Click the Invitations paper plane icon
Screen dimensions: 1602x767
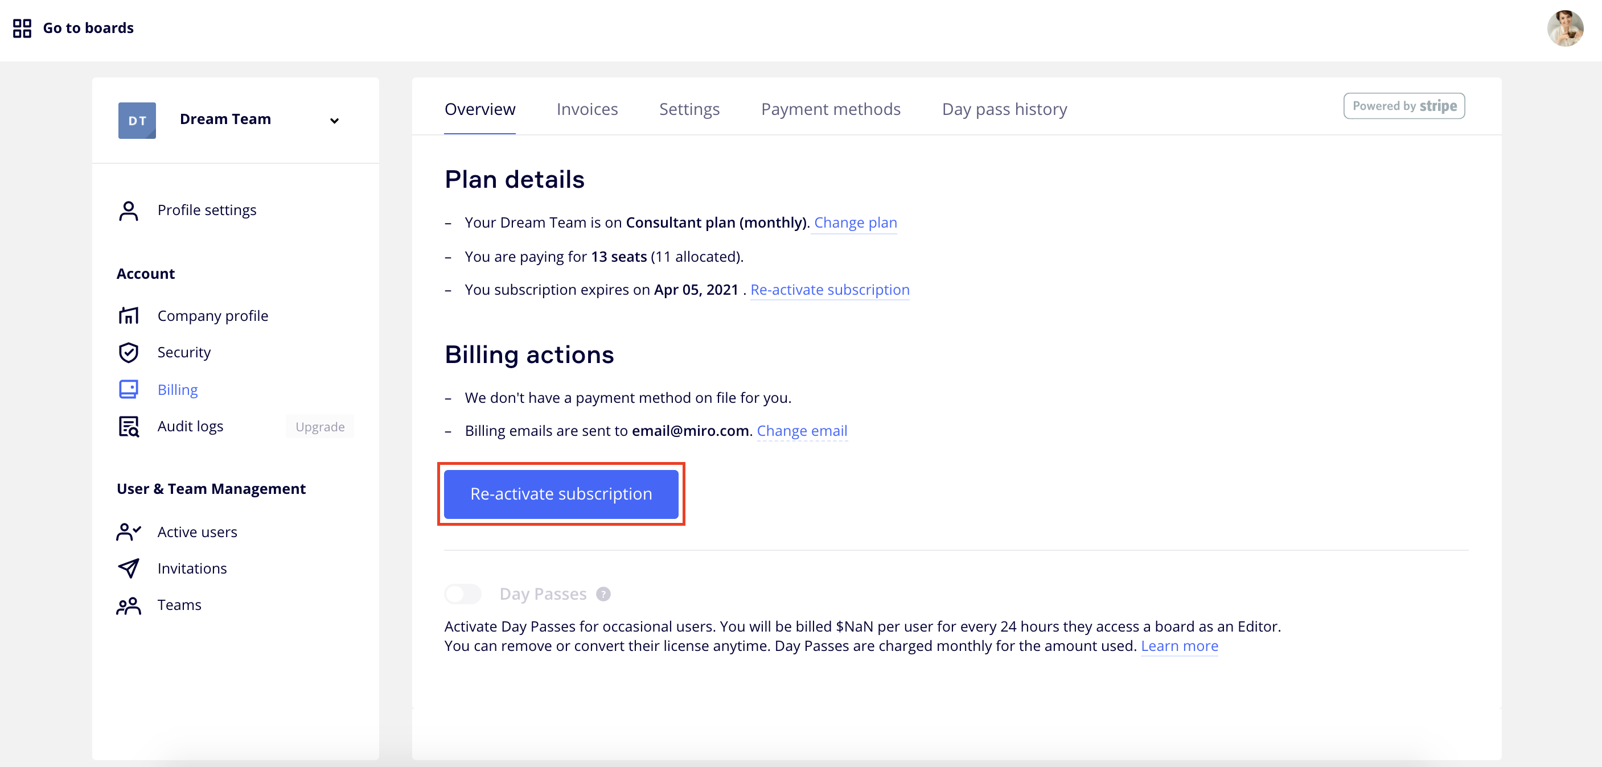pos(128,568)
